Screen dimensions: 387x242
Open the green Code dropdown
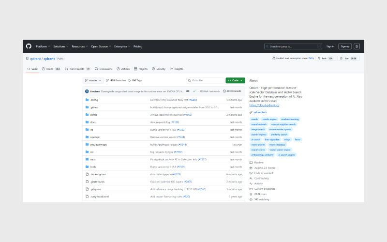[x=235, y=80]
